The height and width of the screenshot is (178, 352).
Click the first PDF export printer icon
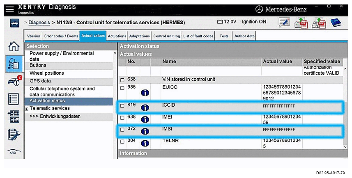301,23
